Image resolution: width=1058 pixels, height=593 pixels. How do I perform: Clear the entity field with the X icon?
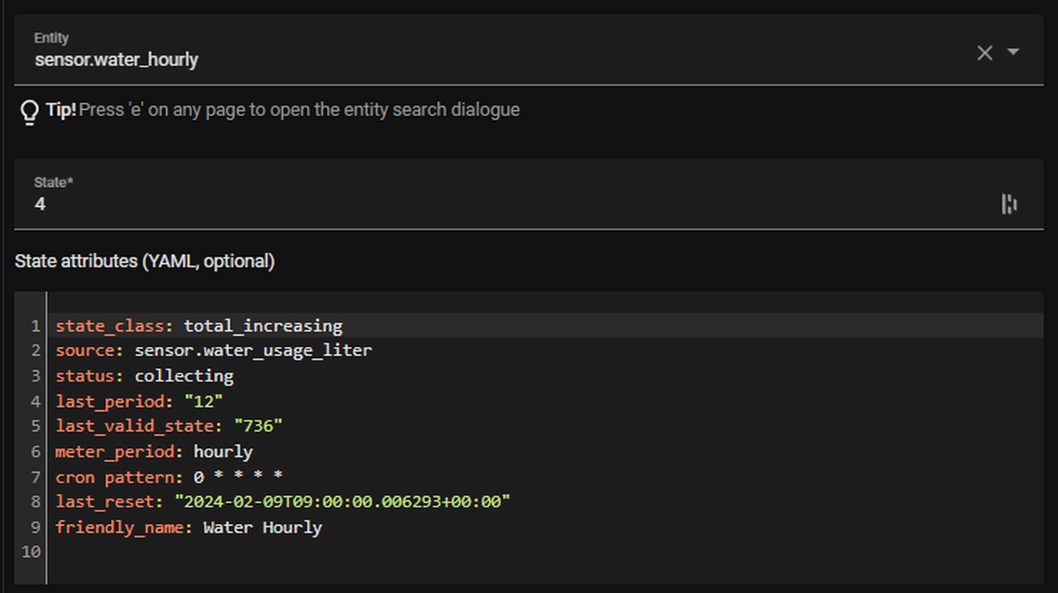tap(984, 53)
